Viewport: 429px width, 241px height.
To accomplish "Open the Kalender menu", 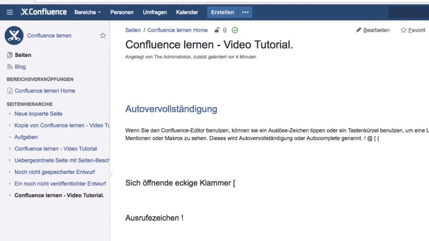I will pyautogui.click(x=187, y=12).
